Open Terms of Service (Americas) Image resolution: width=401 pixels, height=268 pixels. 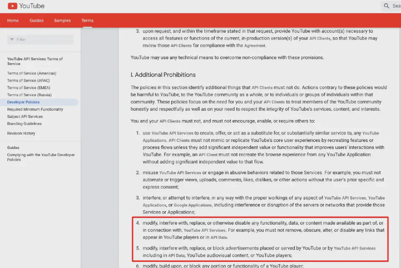32,73
